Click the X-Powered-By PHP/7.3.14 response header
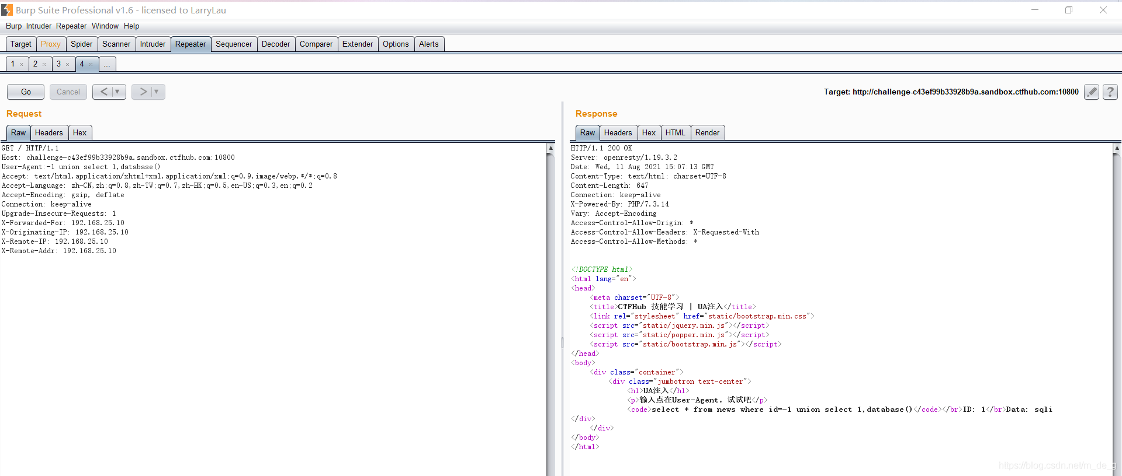 pyautogui.click(x=620, y=204)
